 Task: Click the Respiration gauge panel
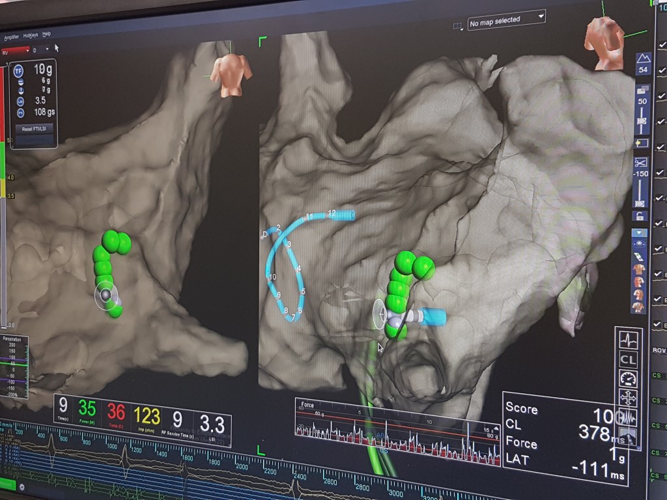(x=14, y=367)
